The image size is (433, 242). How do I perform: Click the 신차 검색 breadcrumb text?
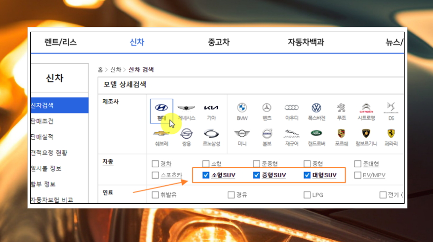tap(141, 70)
